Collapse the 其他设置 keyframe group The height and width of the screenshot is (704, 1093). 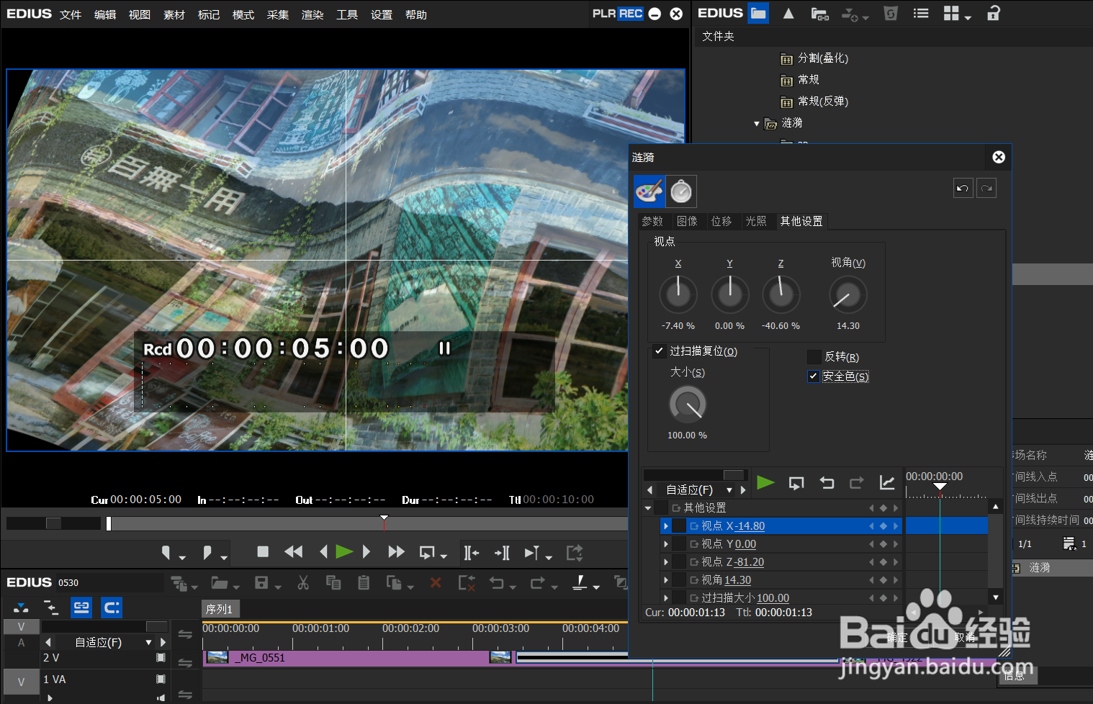tap(648, 508)
